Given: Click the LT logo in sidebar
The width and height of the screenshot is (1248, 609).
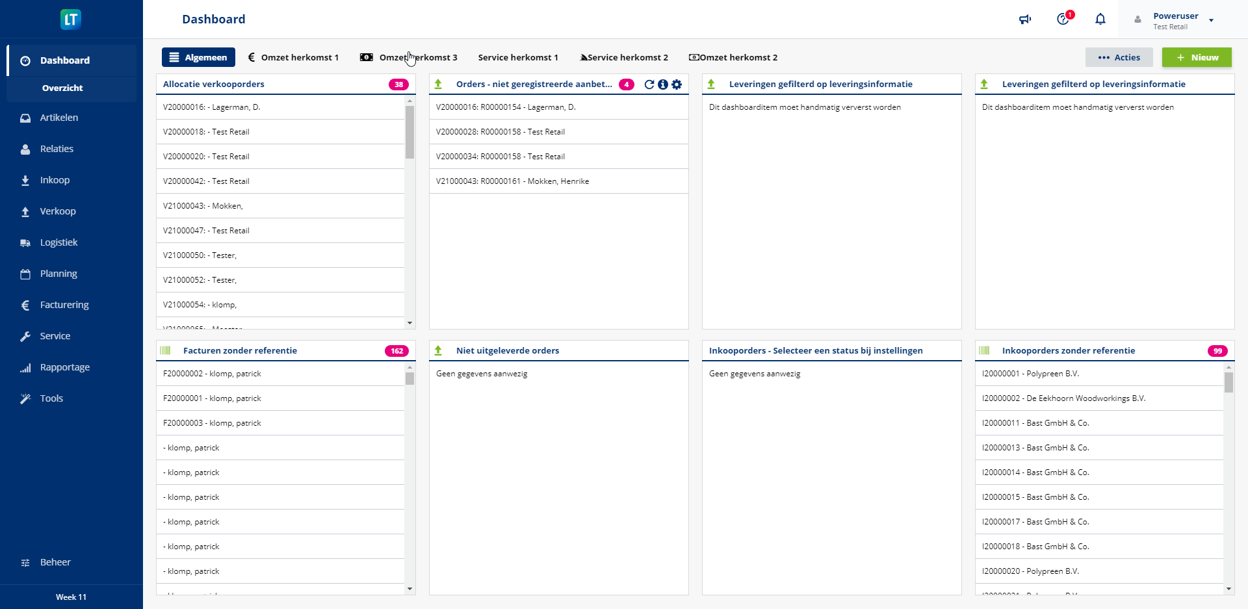Looking at the screenshot, I should 71,19.
